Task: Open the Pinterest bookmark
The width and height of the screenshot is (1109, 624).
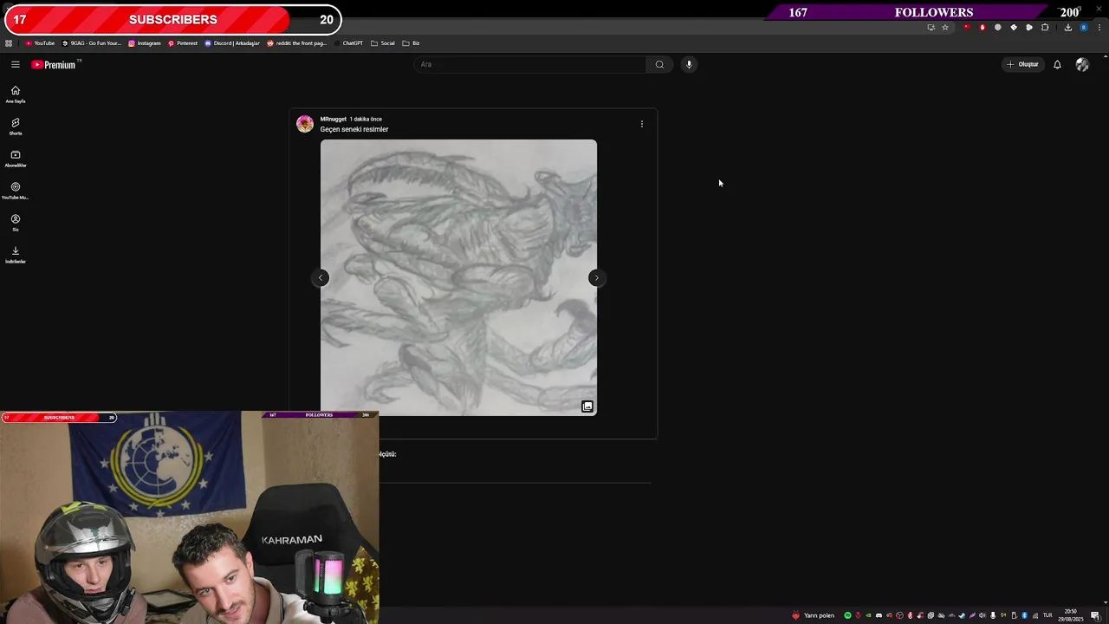Action: [183, 43]
